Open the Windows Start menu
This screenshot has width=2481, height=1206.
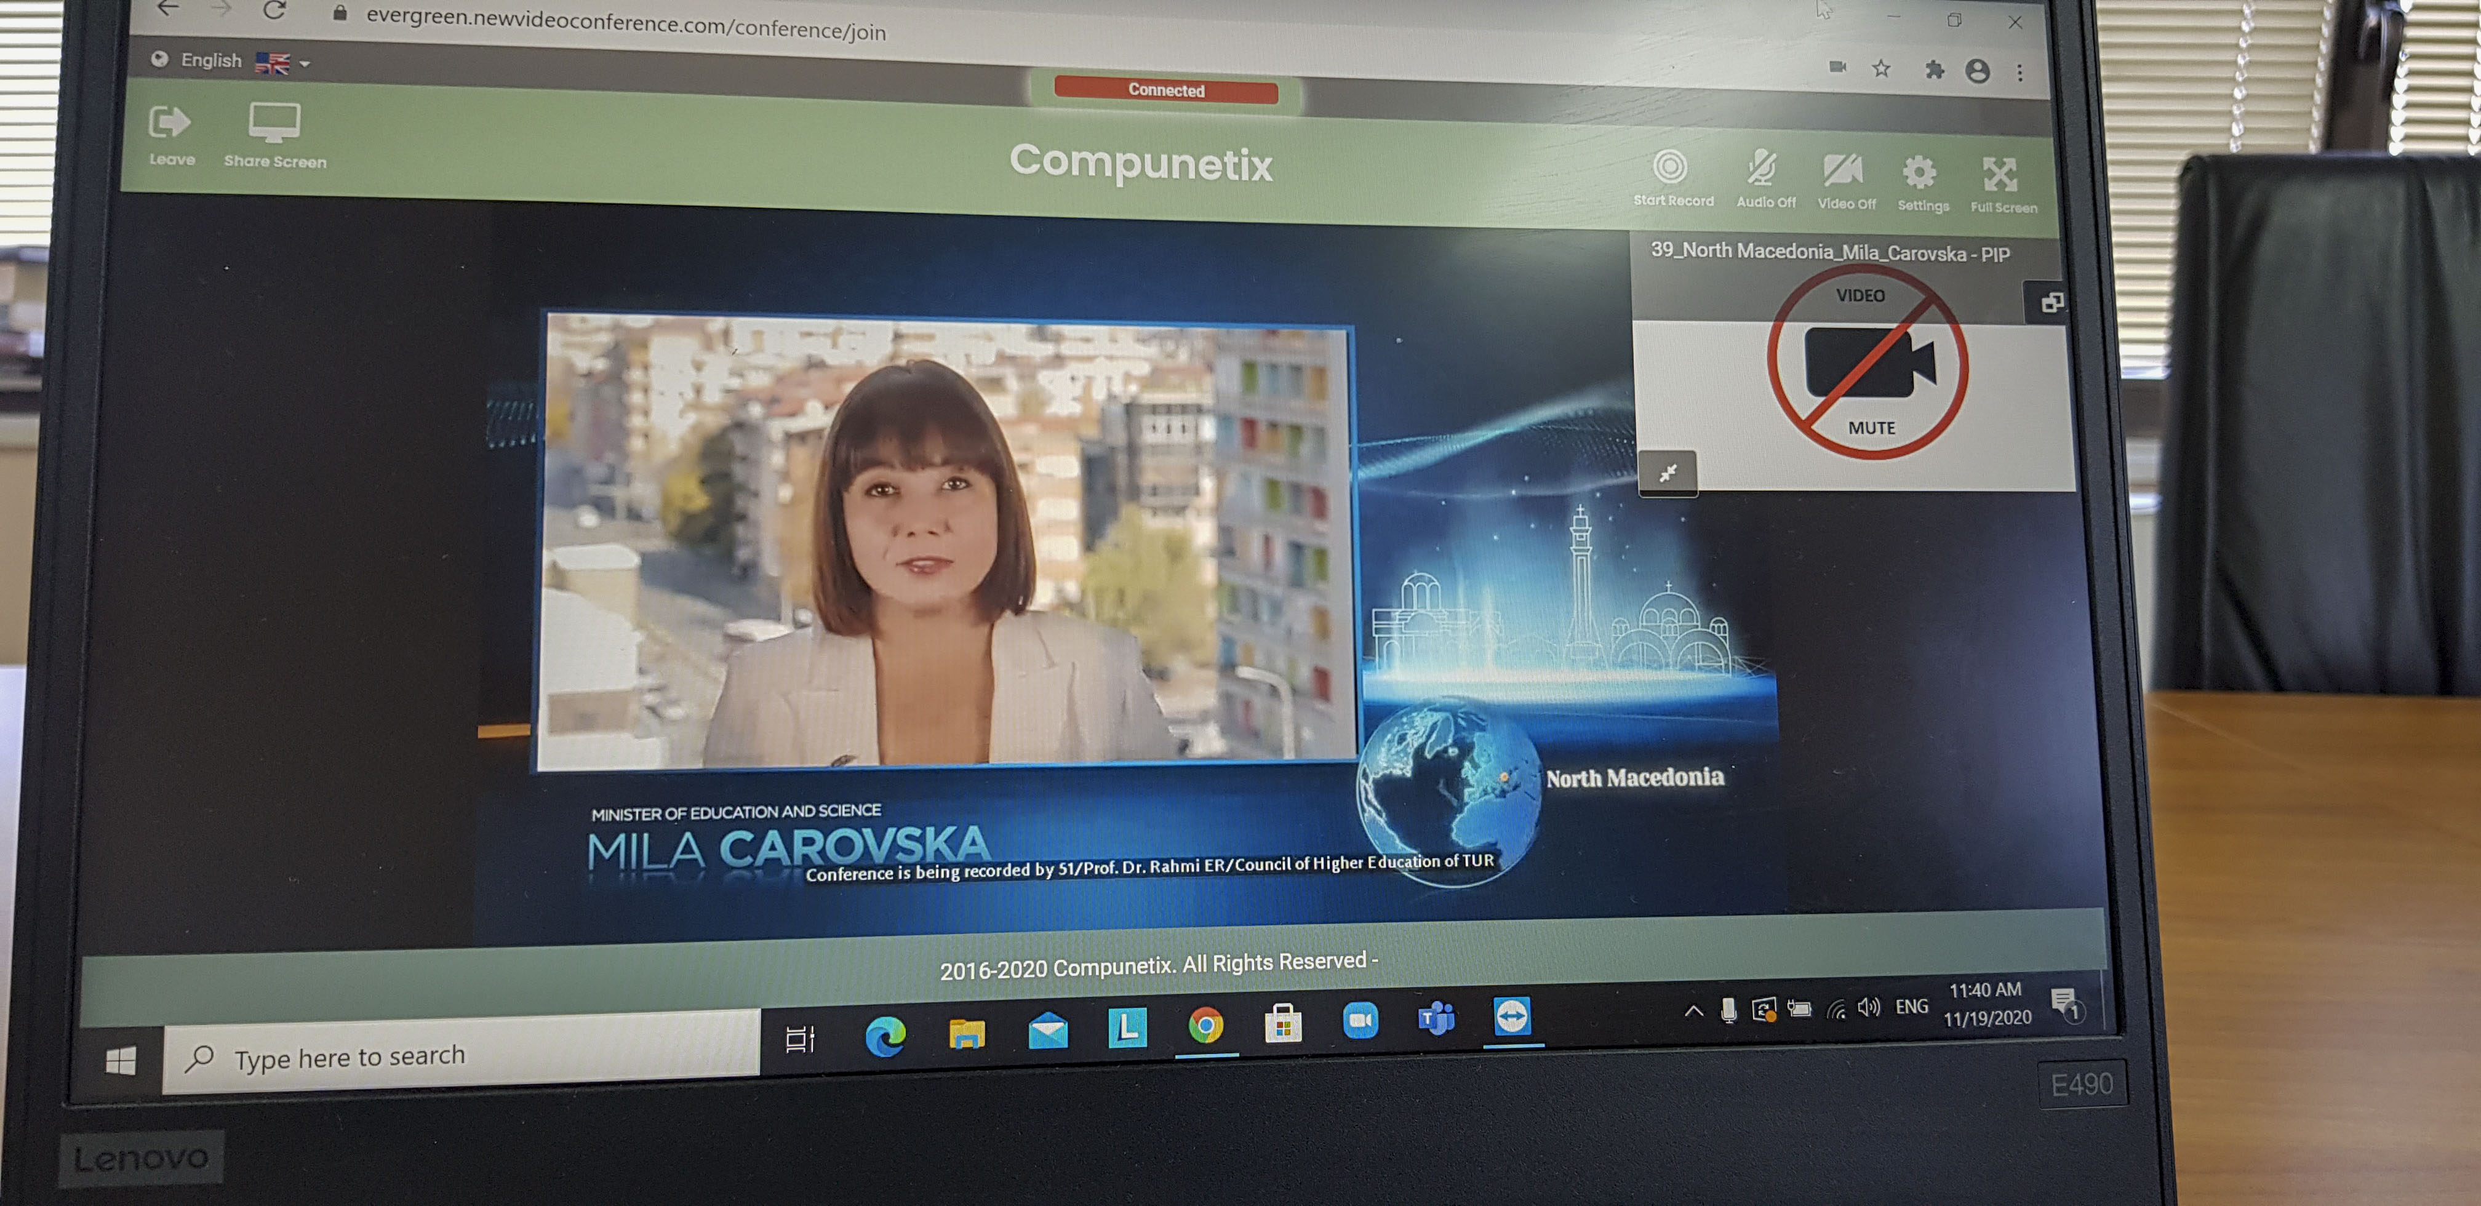pos(121,1061)
